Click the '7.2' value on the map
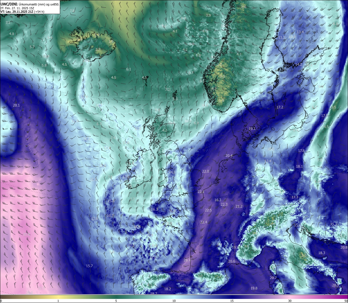The image size is (348, 303). coord(167,89)
